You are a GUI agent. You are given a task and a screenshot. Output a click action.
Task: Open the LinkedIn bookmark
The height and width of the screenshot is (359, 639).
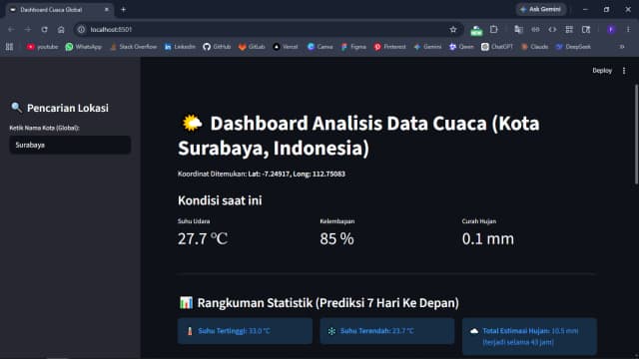click(180, 47)
